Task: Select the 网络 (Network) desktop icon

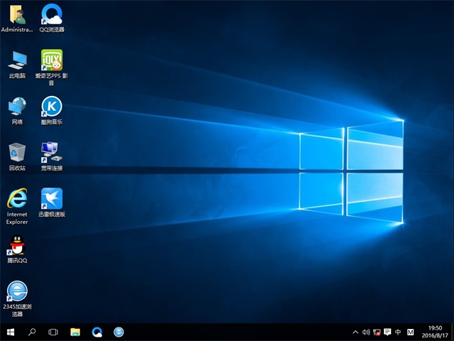Action: (17, 107)
